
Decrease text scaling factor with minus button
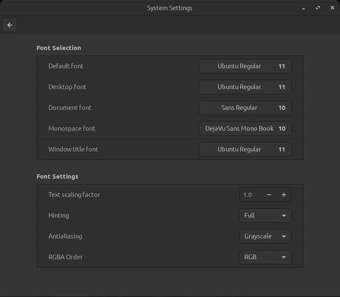[269, 195]
